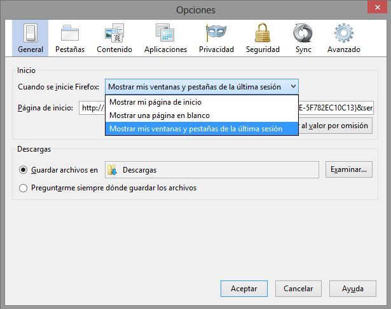Choose 'Mostrar una página en blanco'
This screenshot has width=391, height=309.
(x=202, y=115)
